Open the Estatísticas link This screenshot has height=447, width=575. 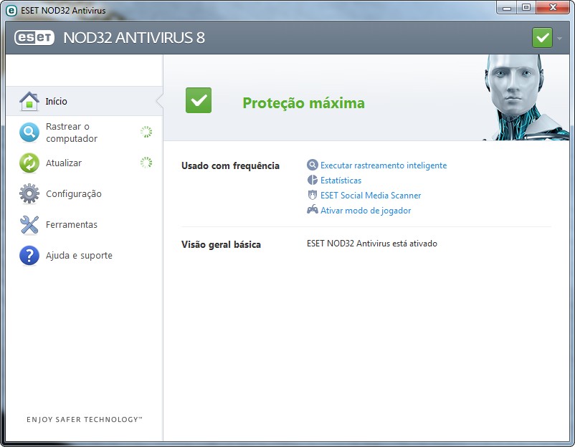pyautogui.click(x=341, y=181)
